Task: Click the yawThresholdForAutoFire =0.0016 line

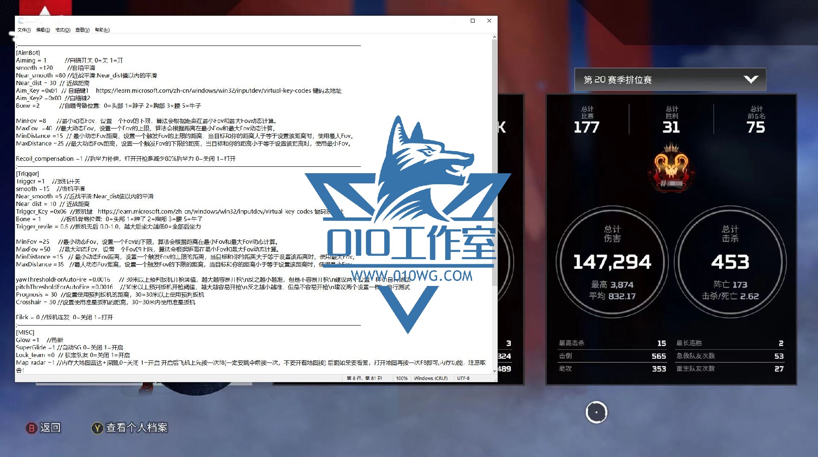Action: 213,280
